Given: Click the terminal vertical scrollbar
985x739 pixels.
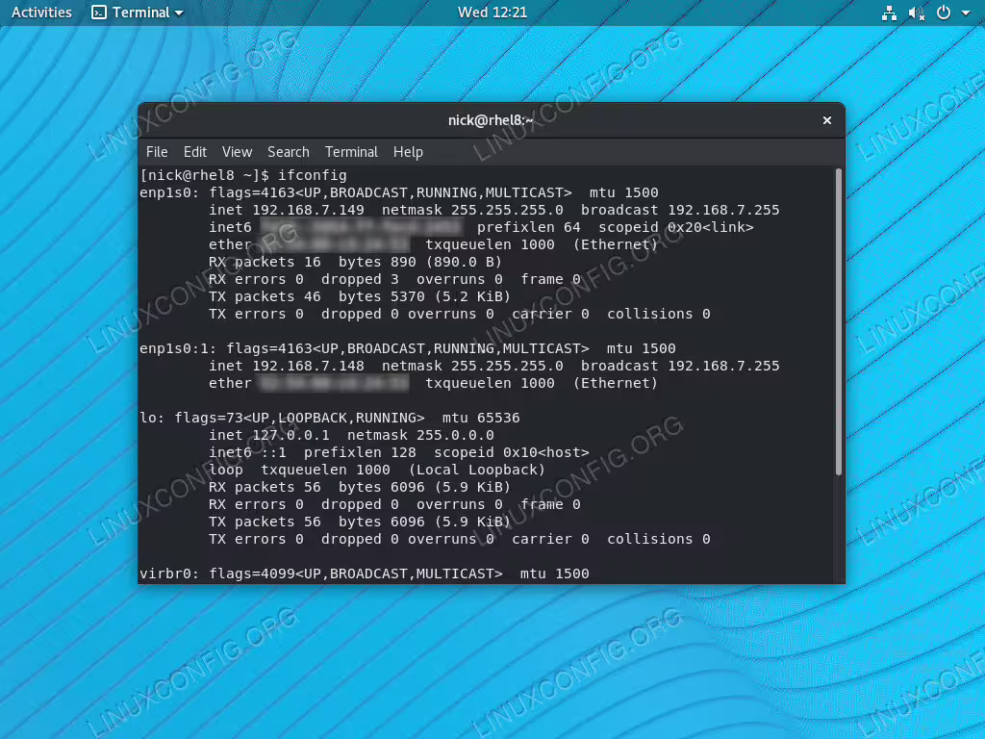Looking at the screenshot, I should (838, 321).
